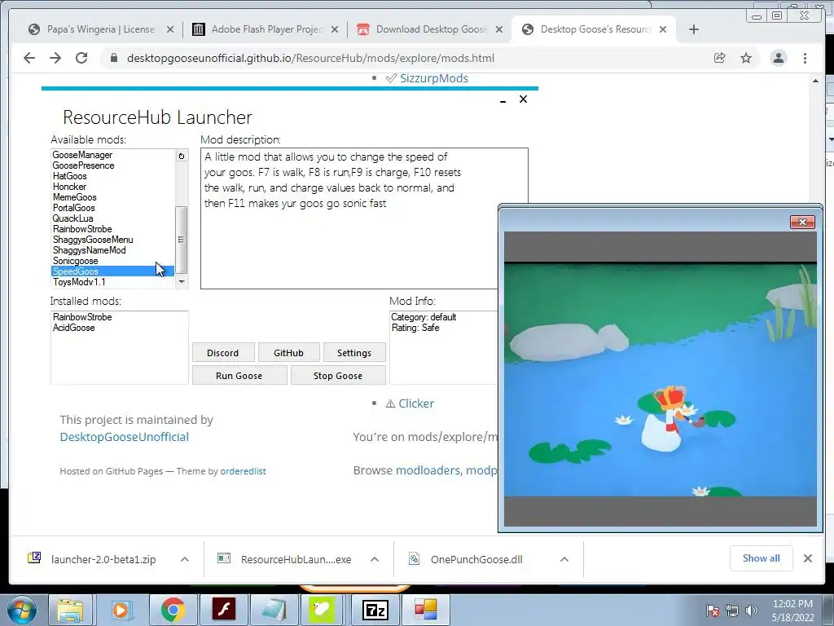Expand OnePunchGoose.dll download options
The height and width of the screenshot is (626, 834).
[x=564, y=559]
